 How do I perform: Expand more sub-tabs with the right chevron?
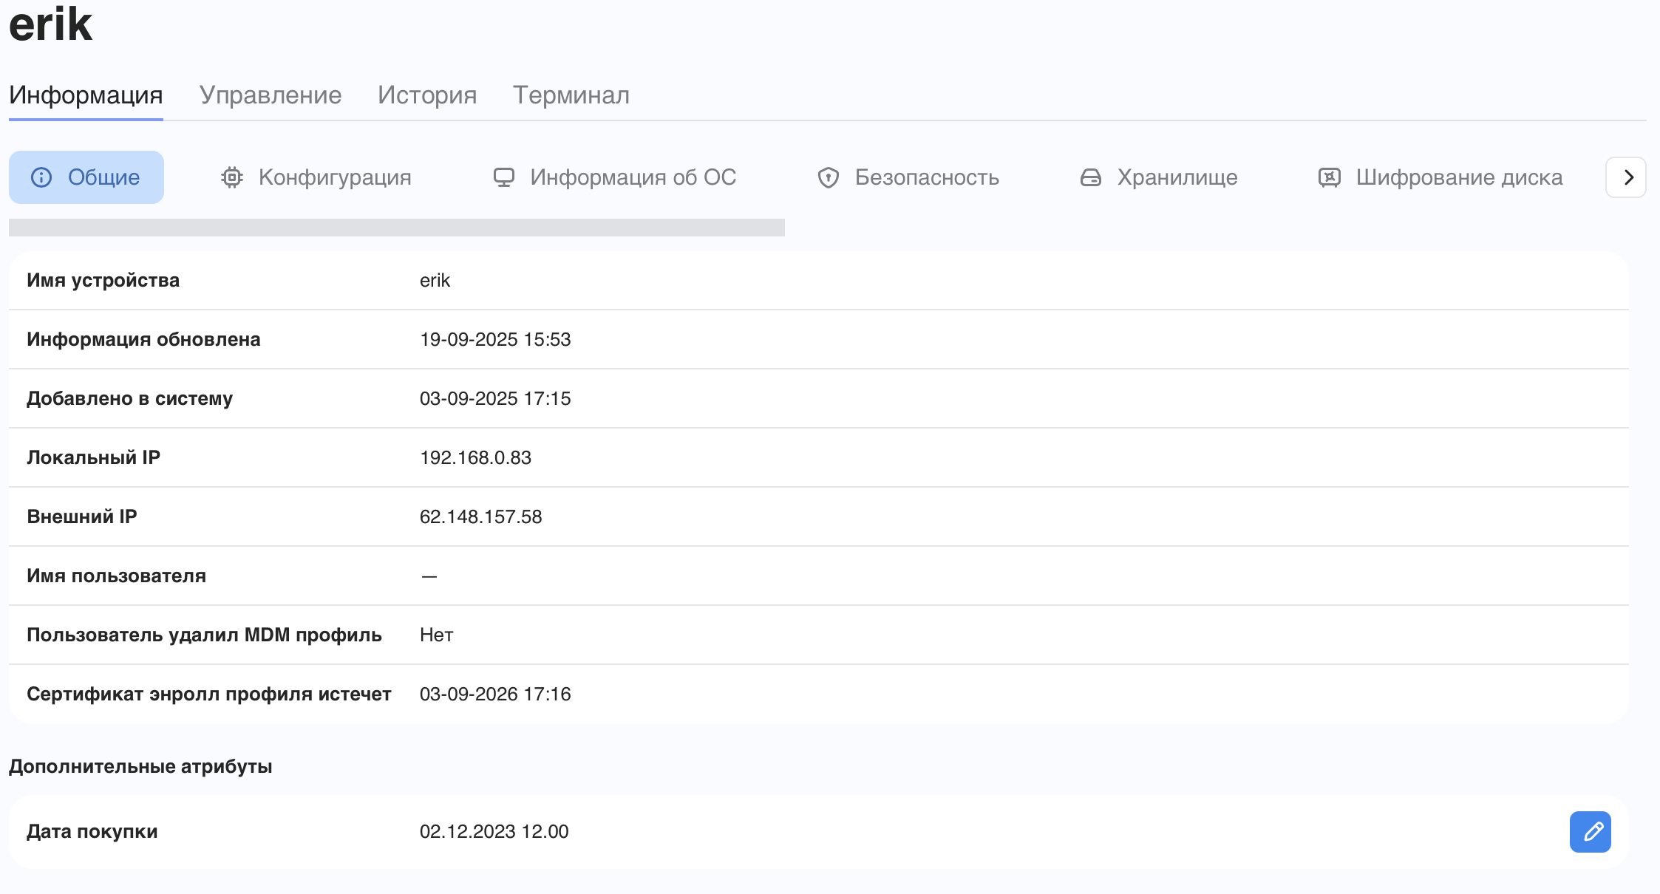point(1626,177)
